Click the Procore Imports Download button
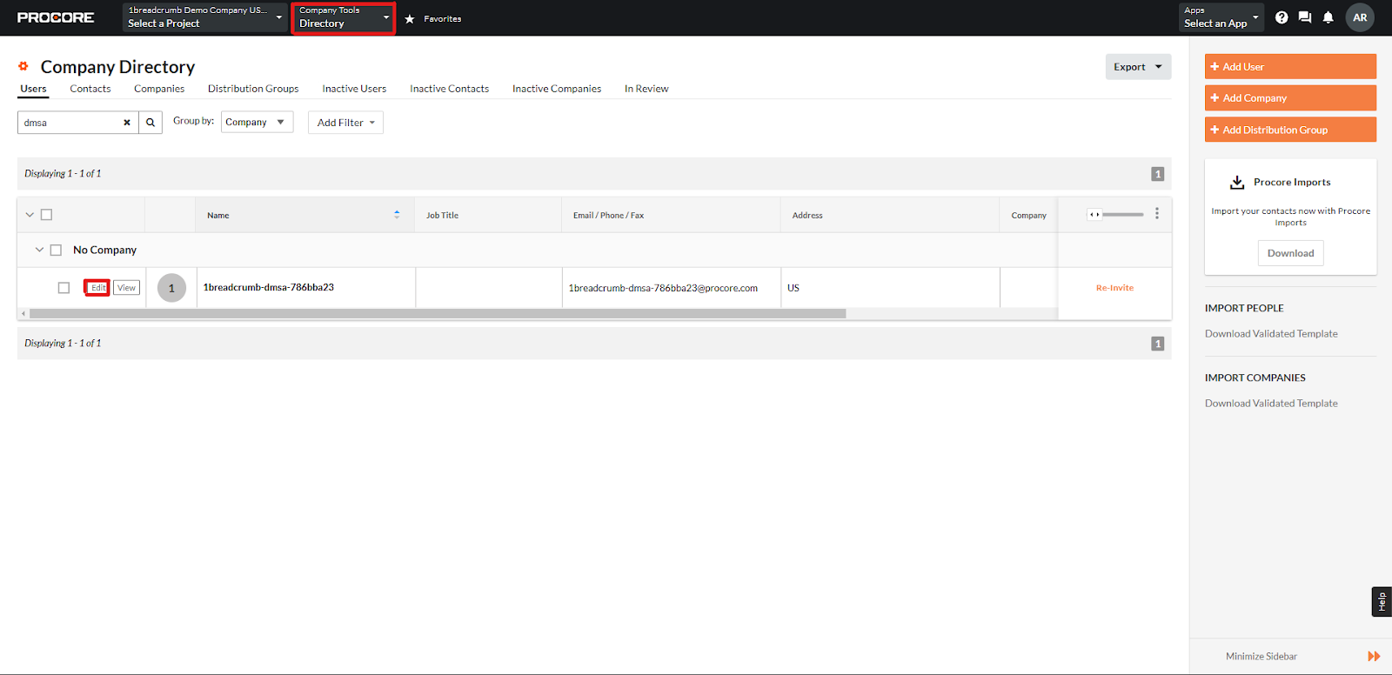The height and width of the screenshot is (675, 1392). tap(1290, 253)
